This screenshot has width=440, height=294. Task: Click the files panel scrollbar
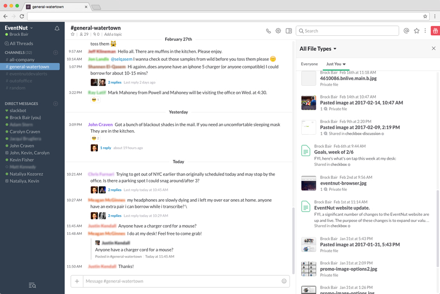437,229
